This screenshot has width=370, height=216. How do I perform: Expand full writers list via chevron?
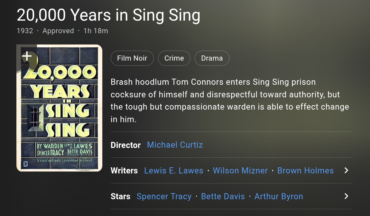pos(346,171)
